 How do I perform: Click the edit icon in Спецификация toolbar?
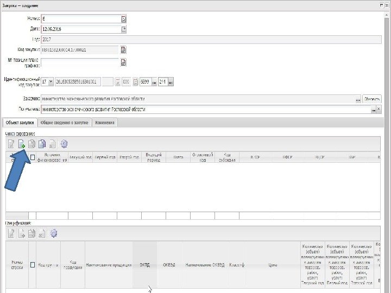(11, 233)
